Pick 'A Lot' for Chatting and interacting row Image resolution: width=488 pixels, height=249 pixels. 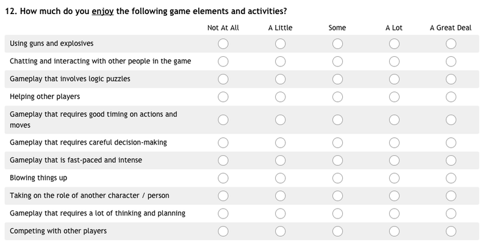394,61
